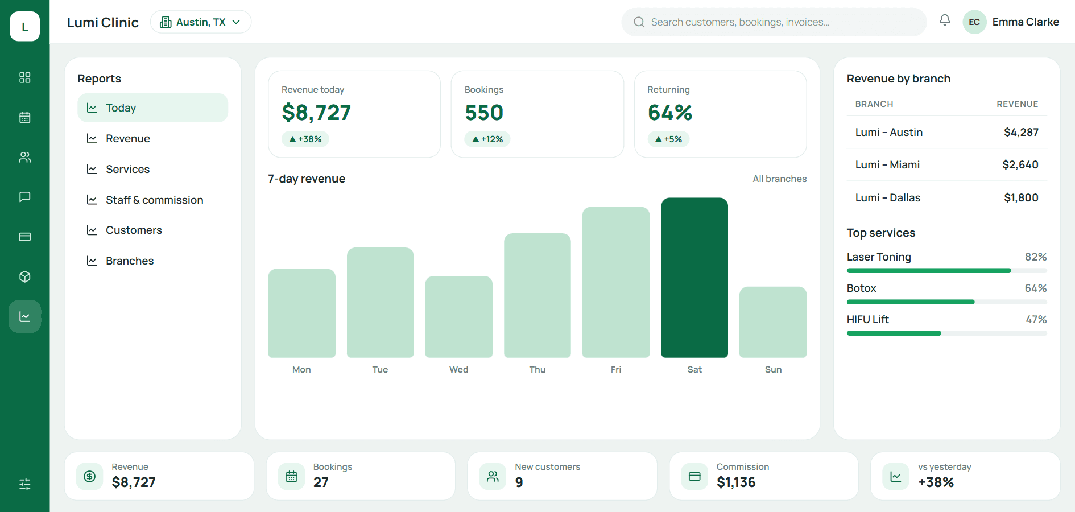Viewport: 1075px width, 512px height.
Task: Open the dashboard grid icon in sidebar
Action: [x=24, y=77]
